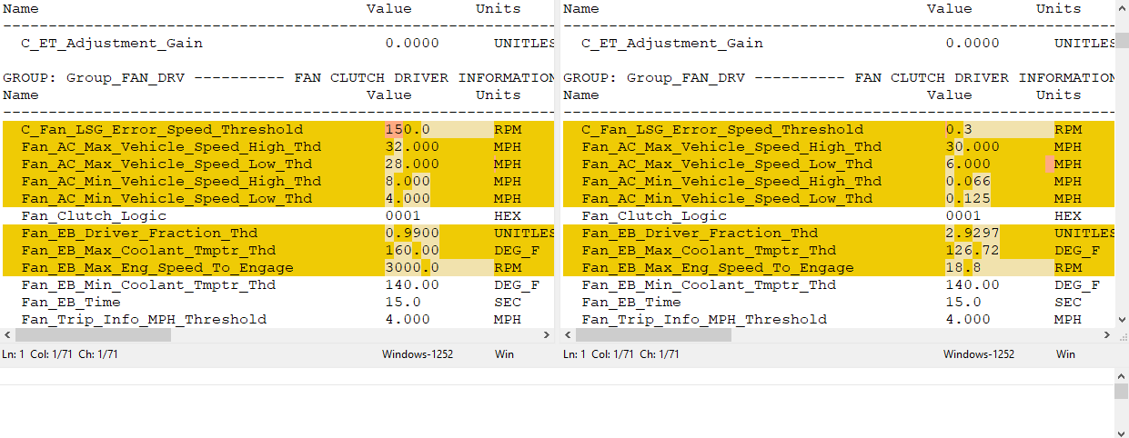Click the Ln/Col position in left status bar
1129x438 pixels.
[x=60, y=354]
